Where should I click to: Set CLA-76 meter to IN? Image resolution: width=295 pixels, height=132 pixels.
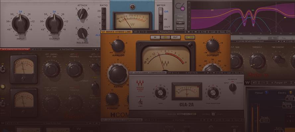point(161,19)
